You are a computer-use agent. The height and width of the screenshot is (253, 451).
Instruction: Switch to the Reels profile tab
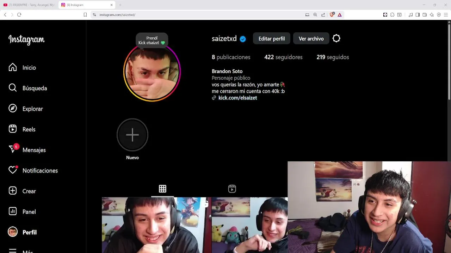pos(232,189)
